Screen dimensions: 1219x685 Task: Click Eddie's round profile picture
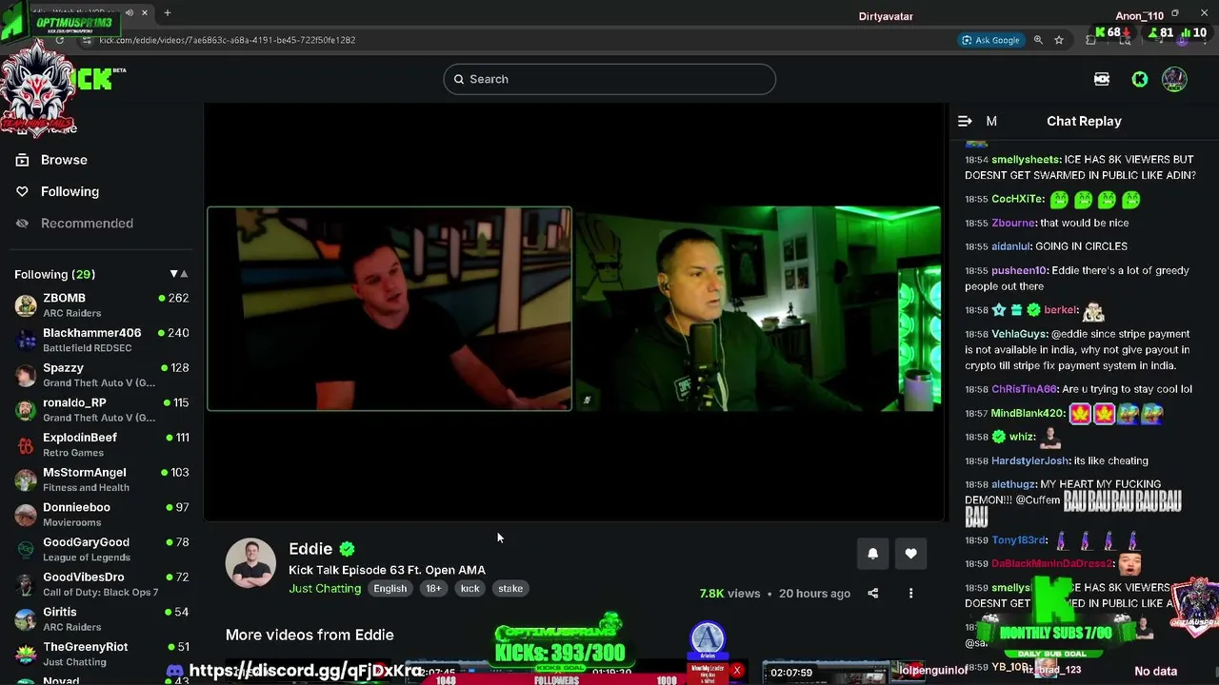[250, 563]
